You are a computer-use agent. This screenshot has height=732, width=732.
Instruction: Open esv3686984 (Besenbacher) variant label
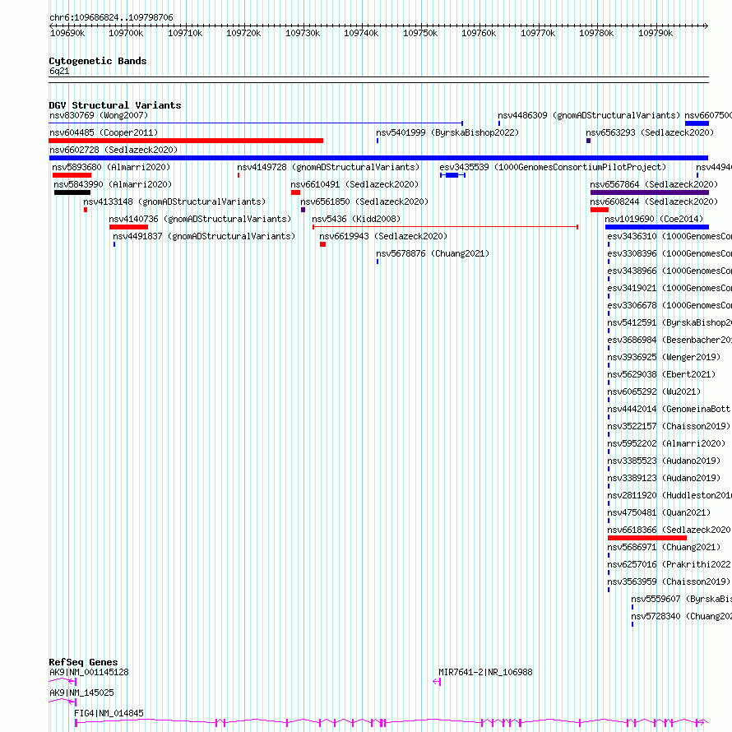[x=669, y=340]
